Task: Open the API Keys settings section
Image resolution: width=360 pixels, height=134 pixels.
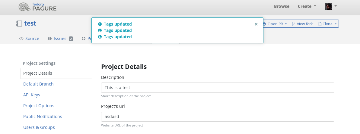Action: pyautogui.click(x=32, y=95)
